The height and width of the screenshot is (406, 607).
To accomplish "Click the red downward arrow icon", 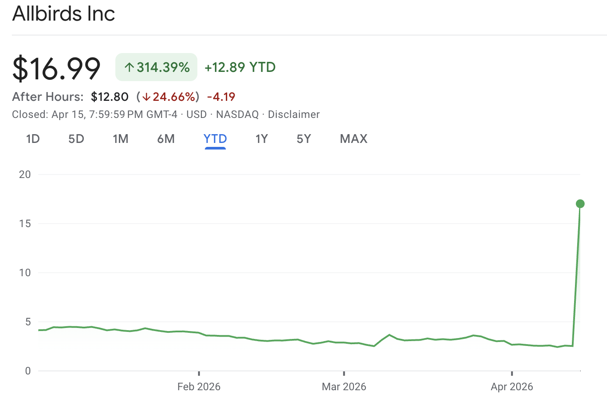I will tap(148, 97).
